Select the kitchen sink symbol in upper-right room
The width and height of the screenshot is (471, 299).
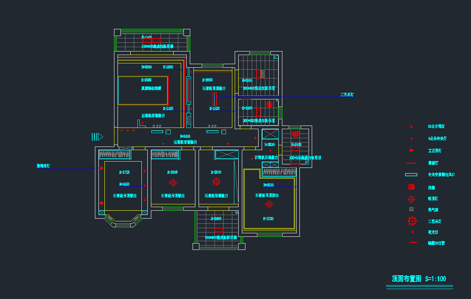263,74
